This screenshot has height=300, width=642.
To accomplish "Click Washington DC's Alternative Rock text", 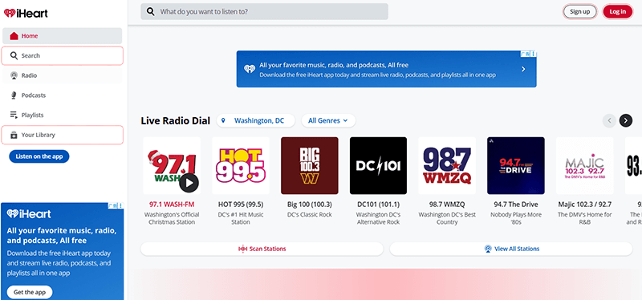I will click(x=378, y=218).
